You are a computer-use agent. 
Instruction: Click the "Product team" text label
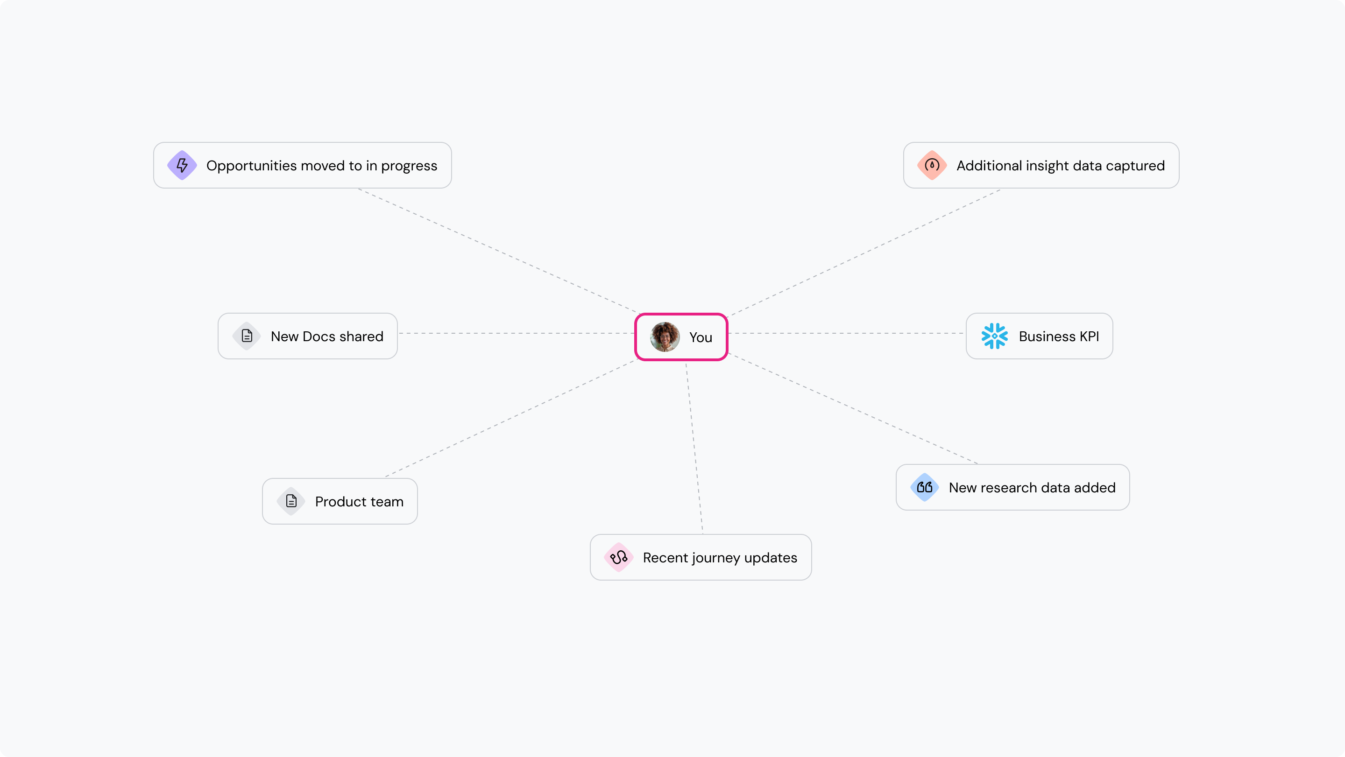click(359, 502)
